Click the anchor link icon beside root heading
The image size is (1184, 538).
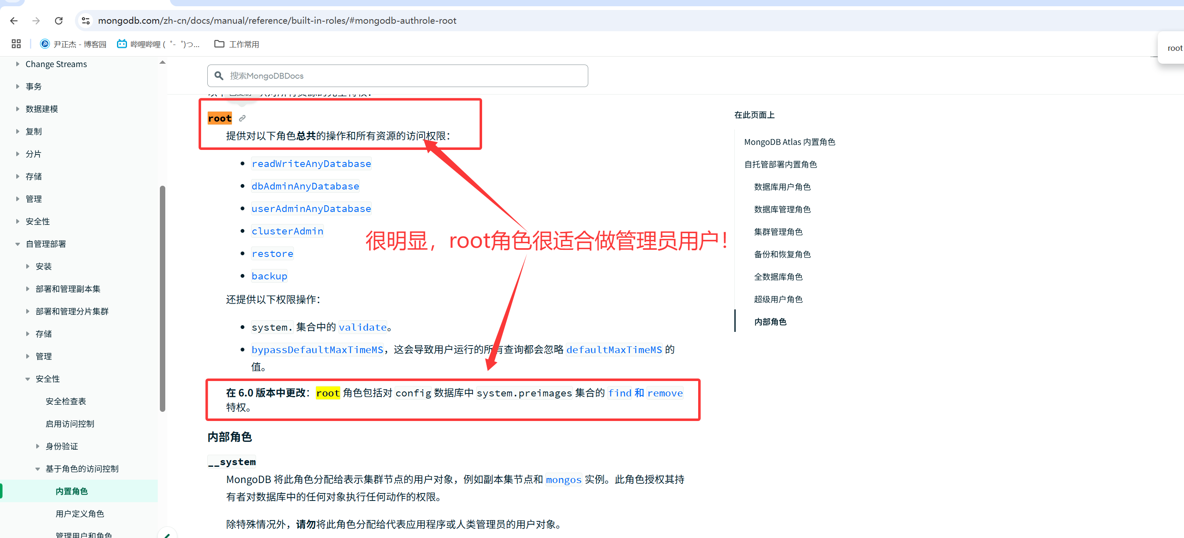pyautogui.click(x=242, y=119)
